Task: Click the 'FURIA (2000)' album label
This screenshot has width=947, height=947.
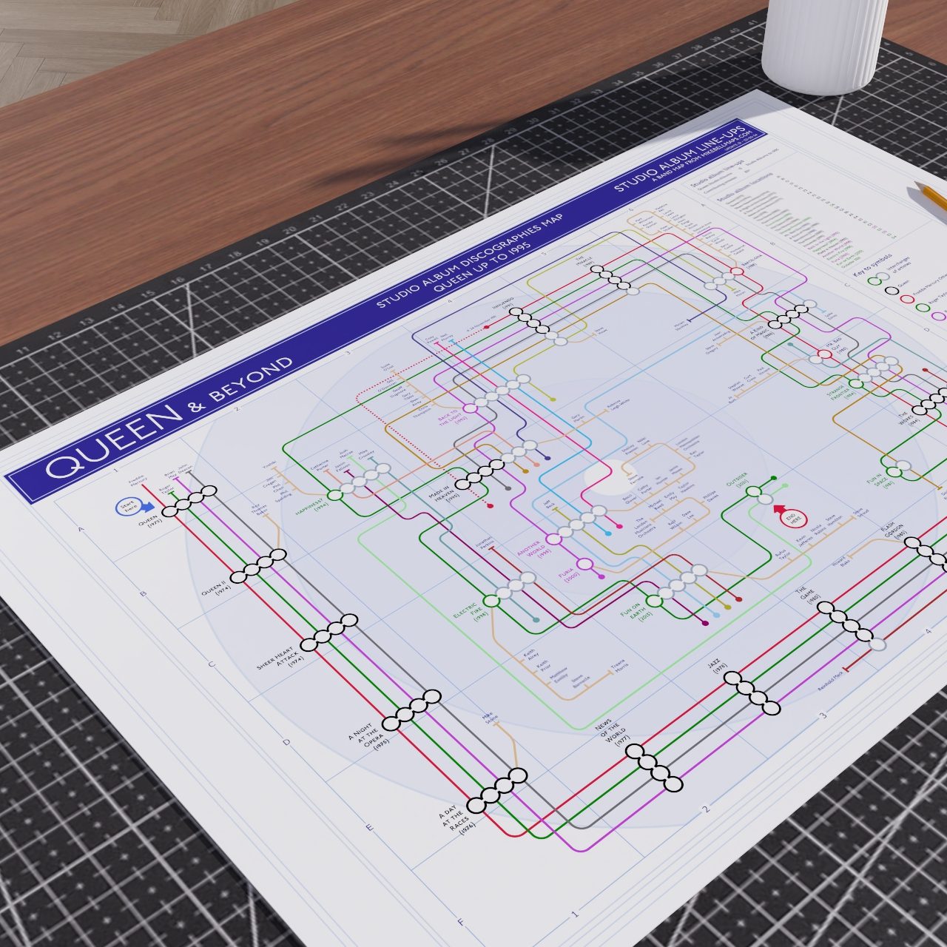Action: pyautogui.click(x=570, y=574)
